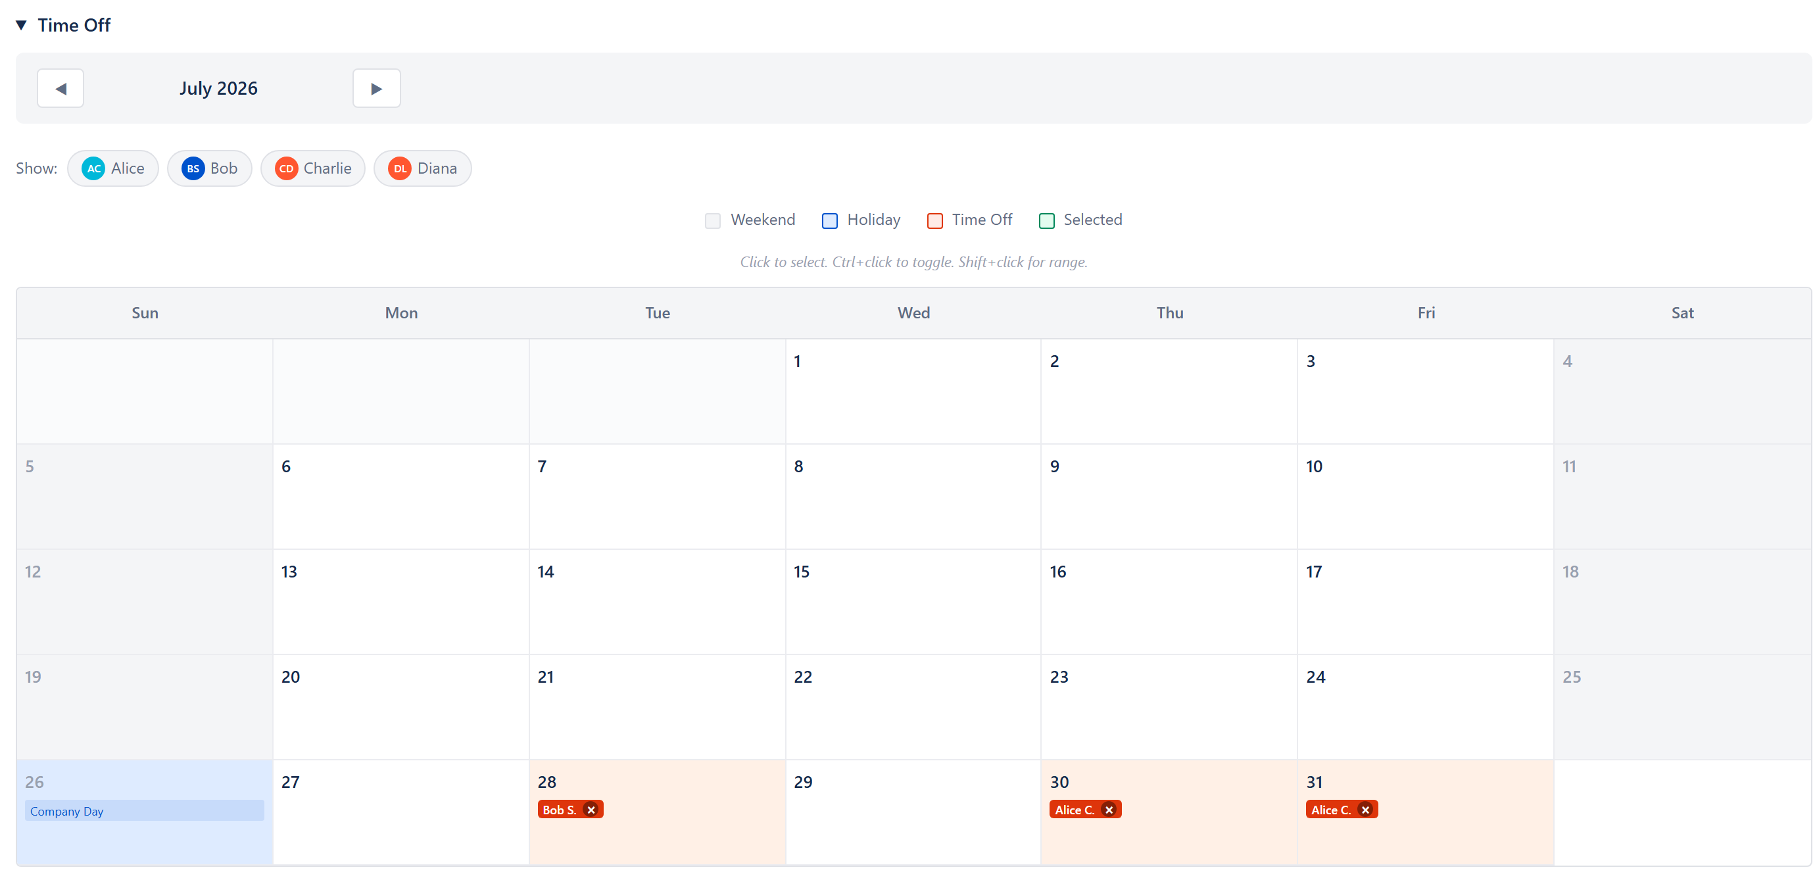Remove Bob S. time off on July 28
This screenshot has width=1815, height=884.
pyautogui.click(x=591, y=810)
